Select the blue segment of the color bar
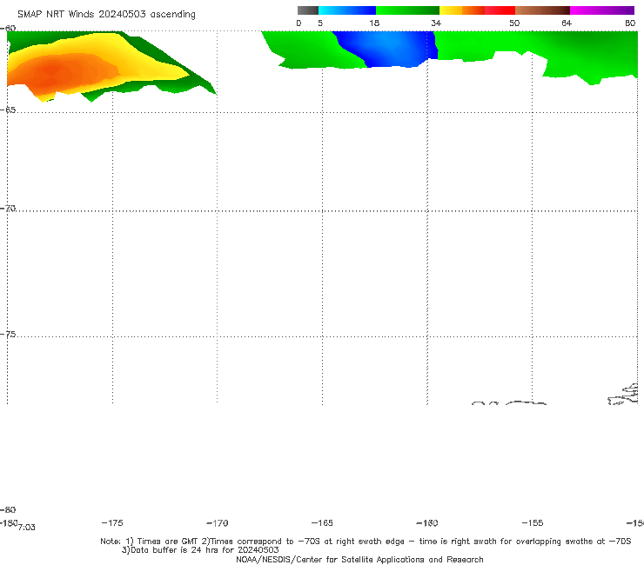 point(347,10)
